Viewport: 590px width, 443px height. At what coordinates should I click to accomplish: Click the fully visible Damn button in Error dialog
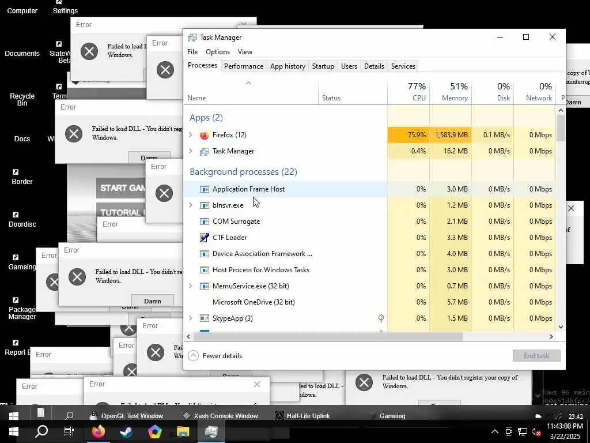pyautogui.click(x=152, y=301)
